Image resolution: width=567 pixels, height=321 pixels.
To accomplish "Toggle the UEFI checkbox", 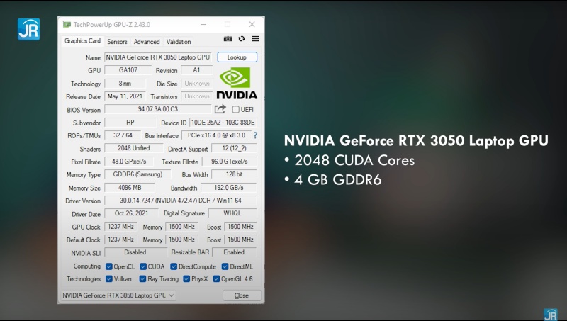I will [x=236, y=110].
